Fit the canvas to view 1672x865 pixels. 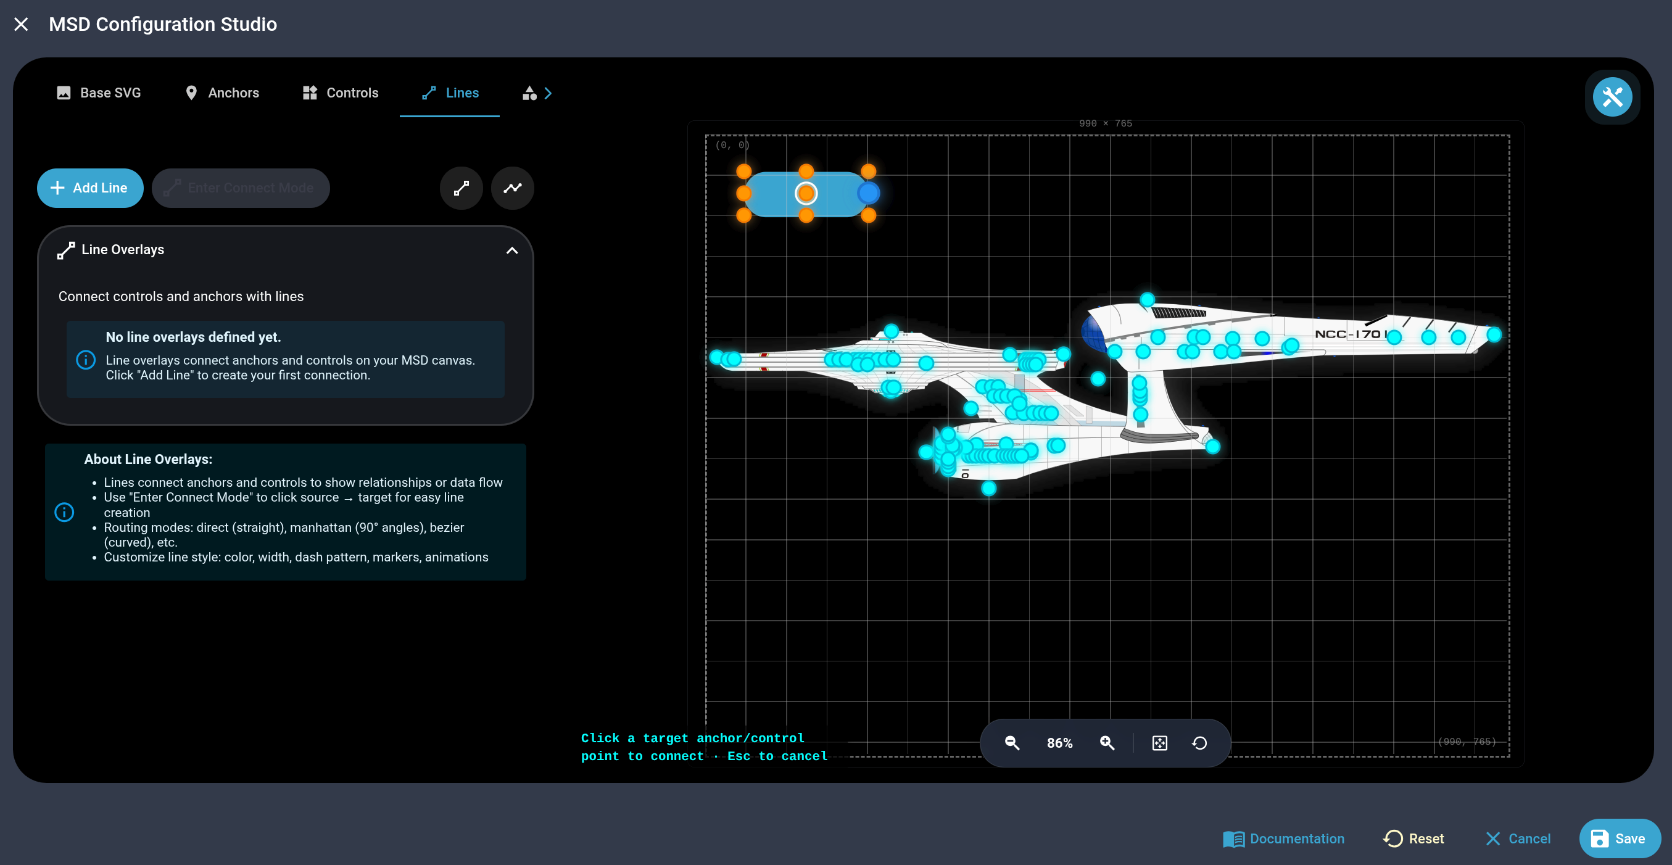(1159, 743)
